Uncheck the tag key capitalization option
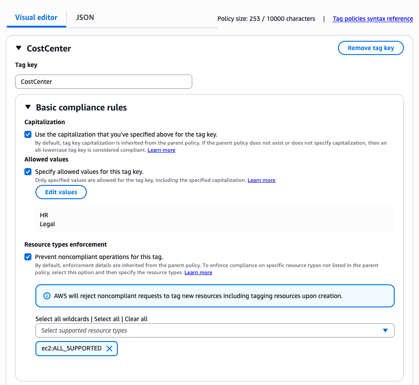This screenshot has width=419, height=385. [28, 134]
